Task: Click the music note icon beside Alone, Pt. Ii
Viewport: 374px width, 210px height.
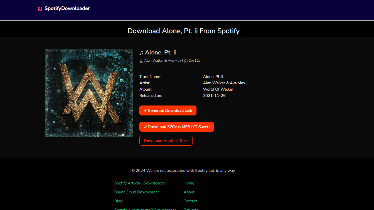Action: 141,53
